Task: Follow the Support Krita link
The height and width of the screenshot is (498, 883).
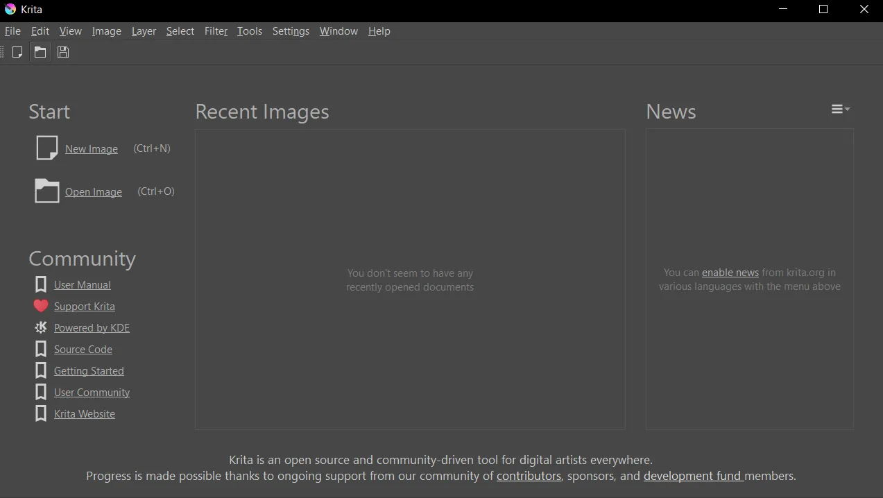Action: 85,307
